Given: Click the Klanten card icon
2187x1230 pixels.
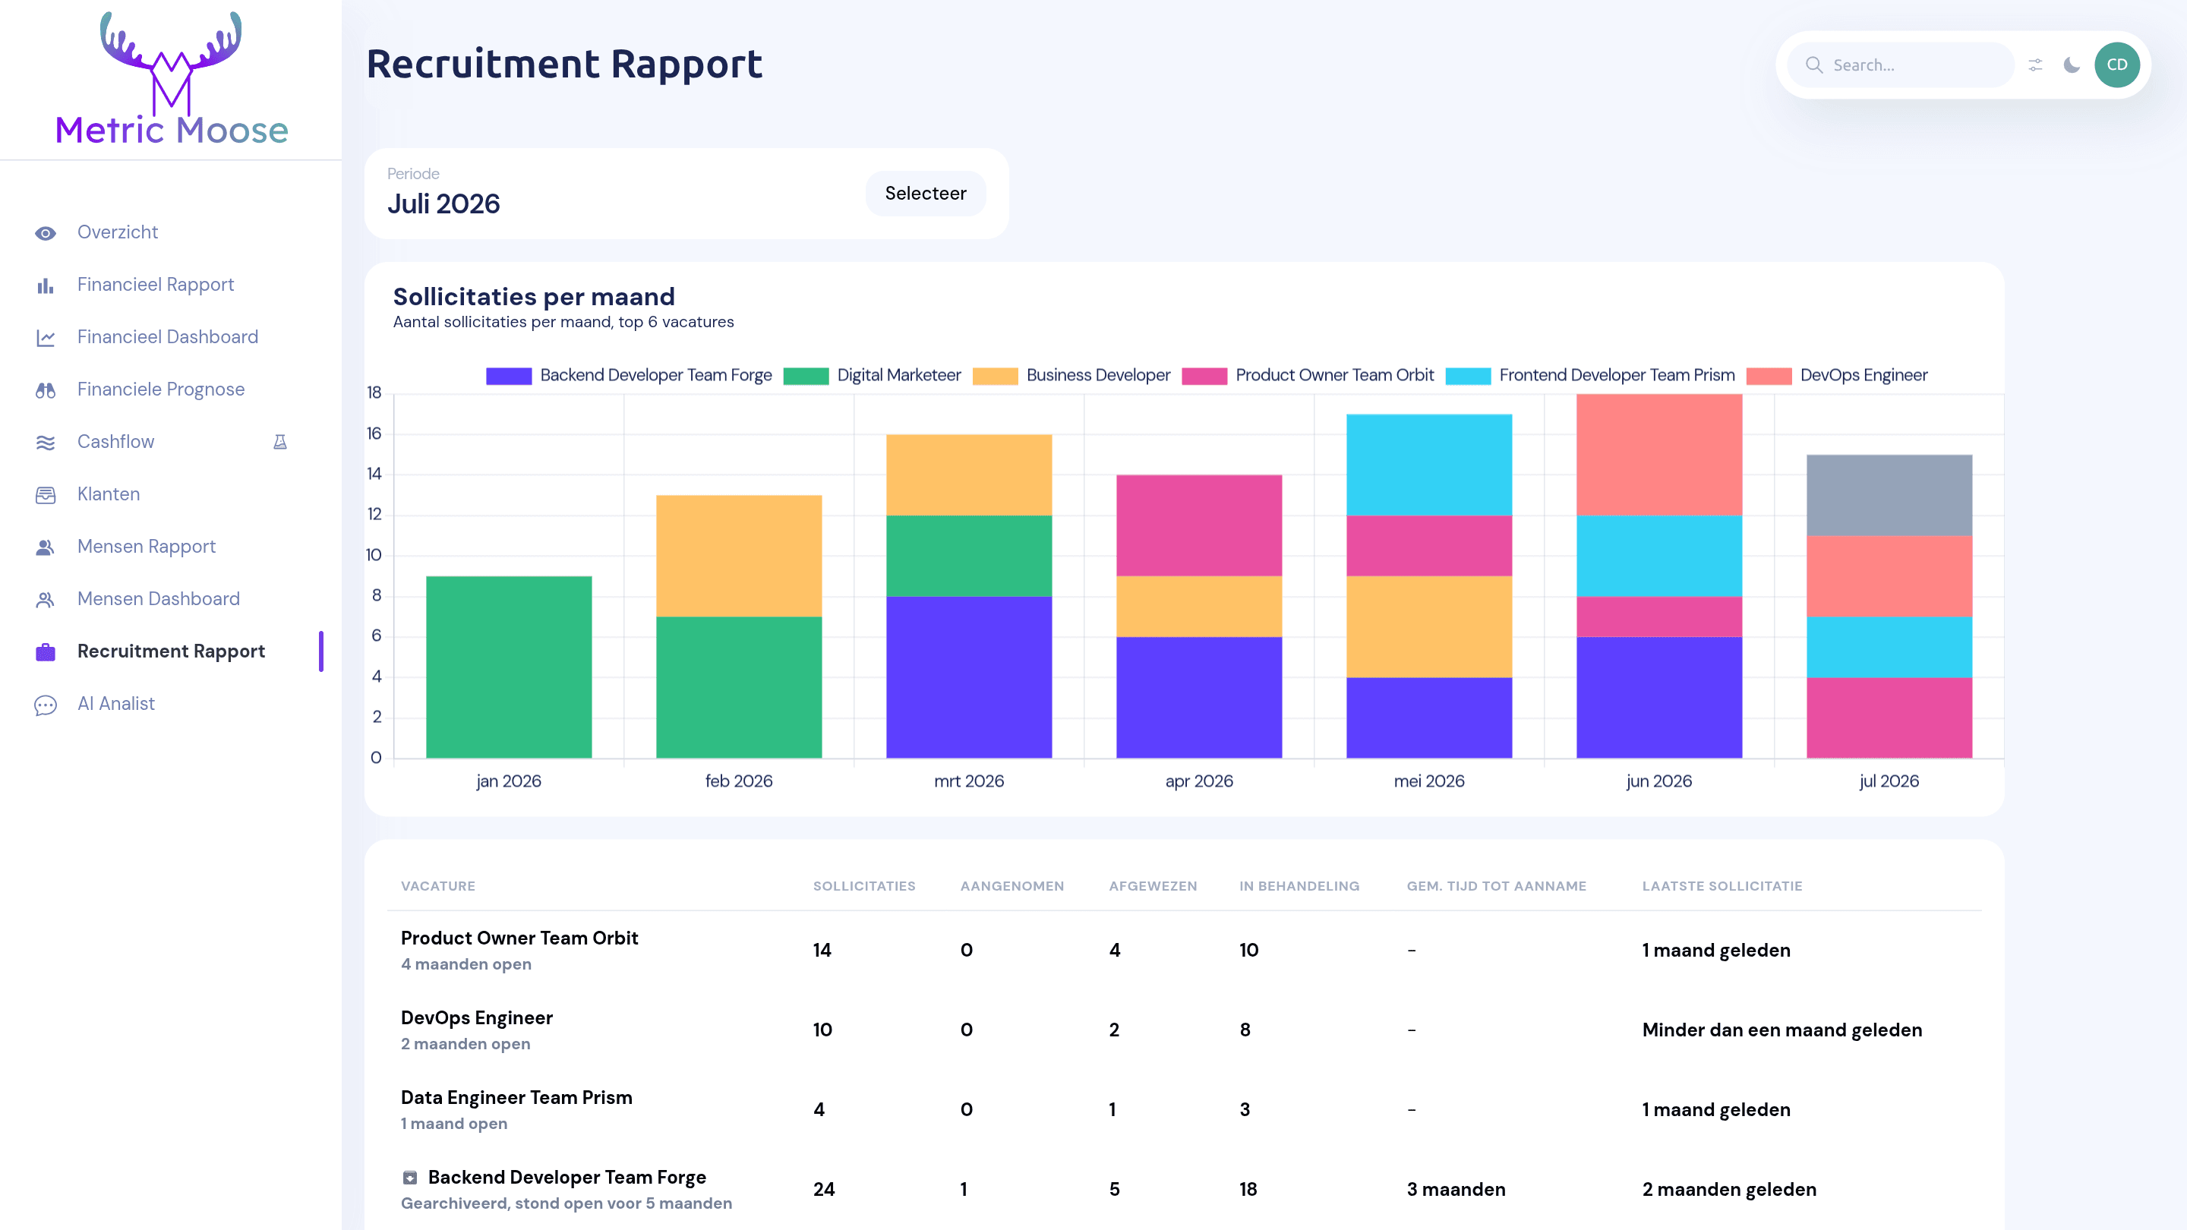Looking at the screenshot, I should click(46, 495).
